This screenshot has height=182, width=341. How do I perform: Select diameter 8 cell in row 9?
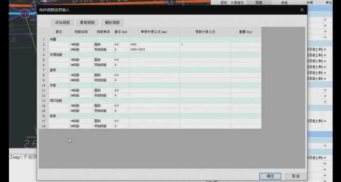[121, 80]
